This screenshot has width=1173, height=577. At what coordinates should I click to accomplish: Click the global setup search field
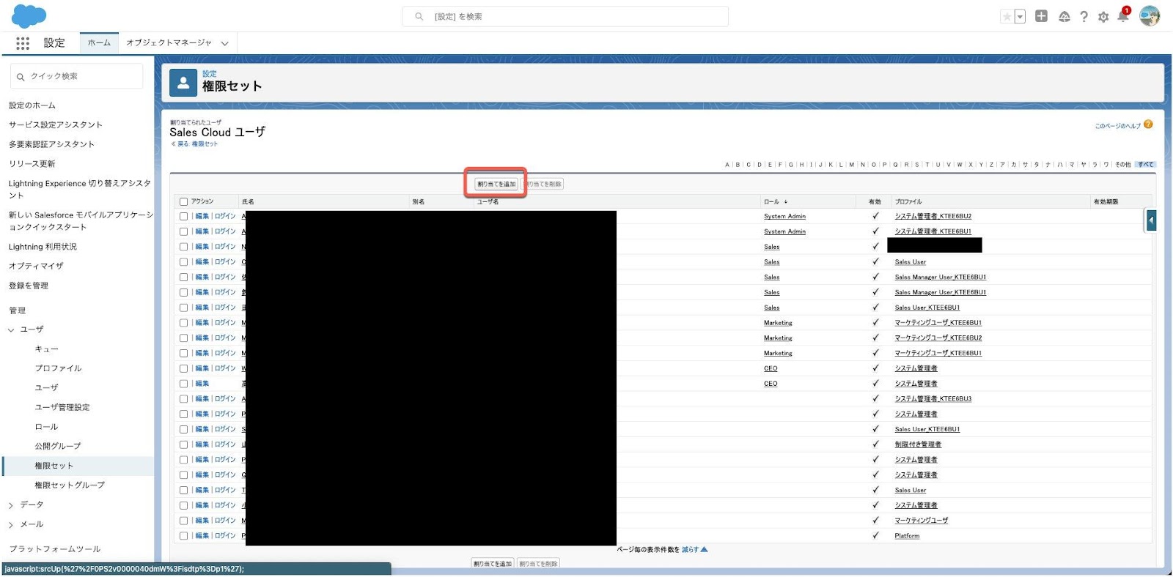tap(565, 16)
